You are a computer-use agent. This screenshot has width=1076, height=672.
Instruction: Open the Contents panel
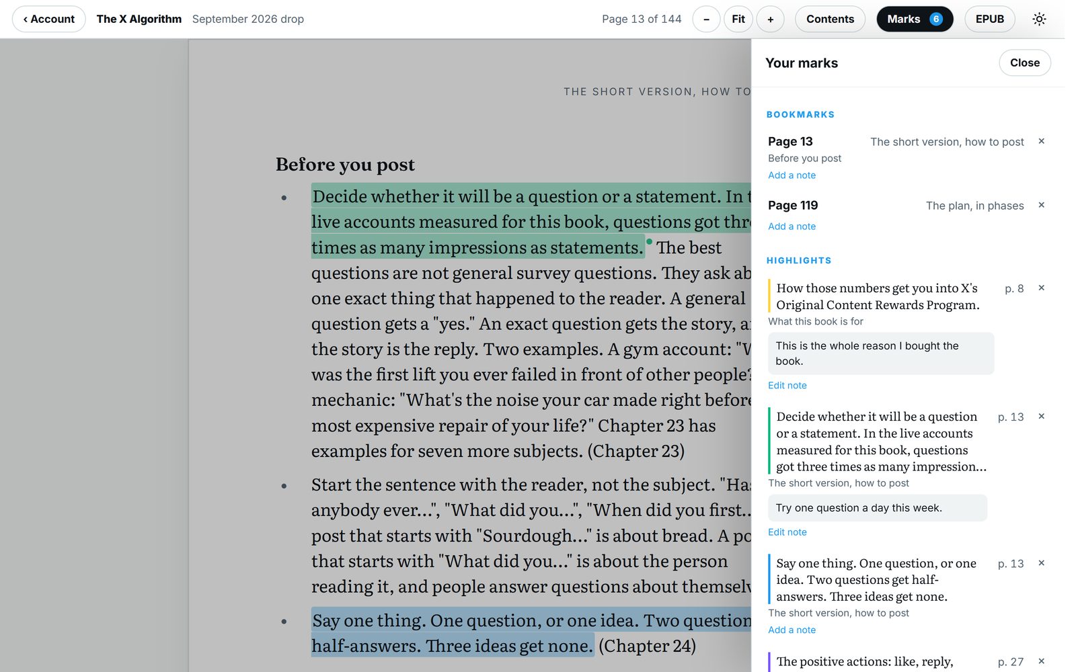pos(830,19)
